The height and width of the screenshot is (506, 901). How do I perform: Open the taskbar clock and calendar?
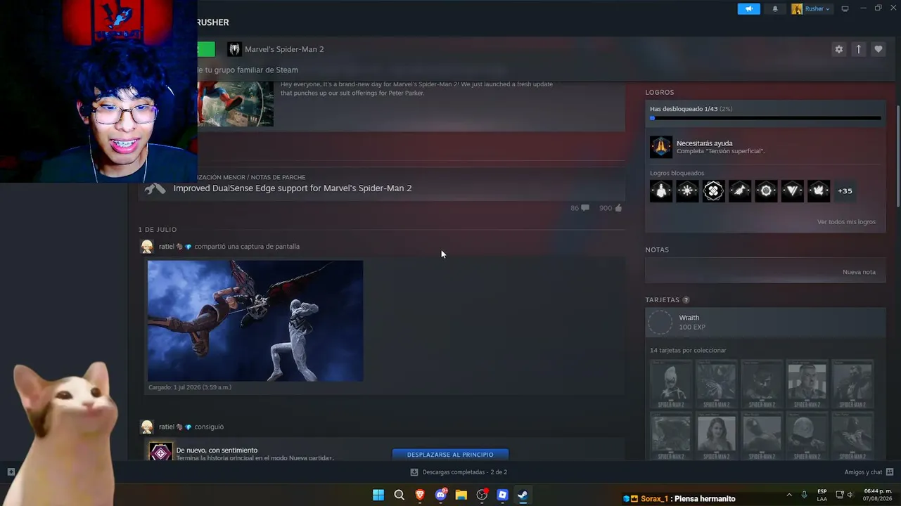[877, 495]
